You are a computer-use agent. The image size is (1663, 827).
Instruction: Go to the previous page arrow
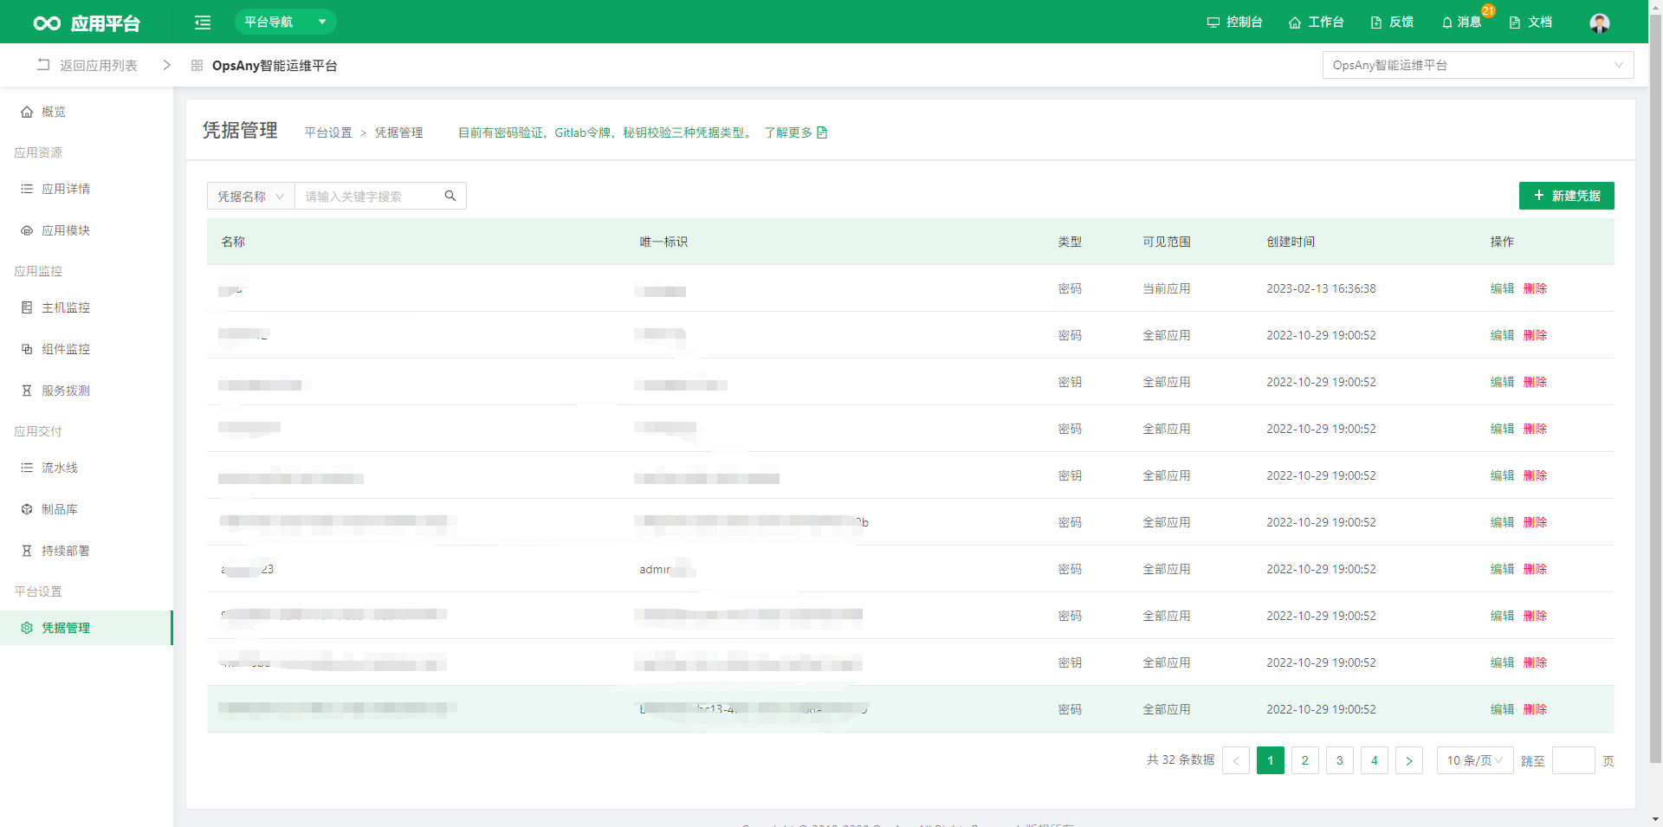(x=1236, y=760)
